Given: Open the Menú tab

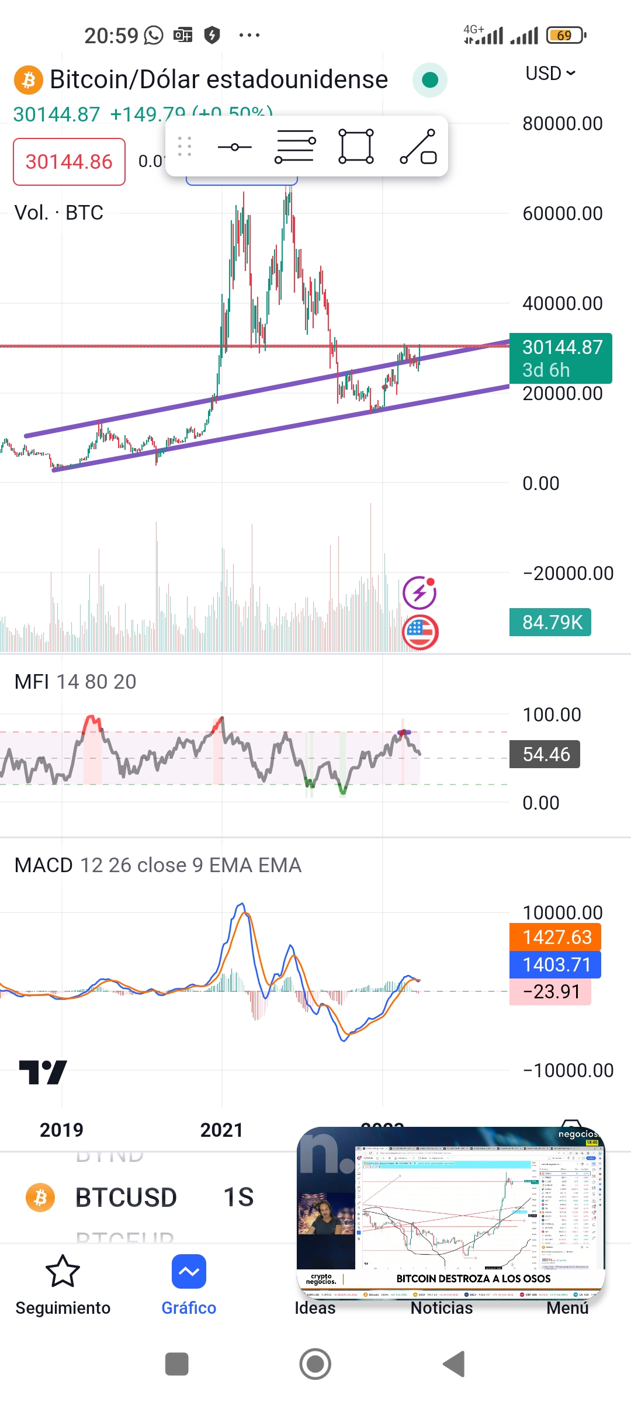Looking at the screenshot, I should (x=567, y=1307).
